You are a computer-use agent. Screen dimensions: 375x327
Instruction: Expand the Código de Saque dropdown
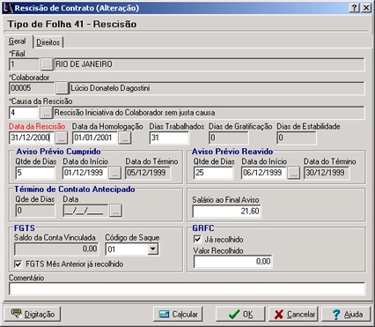(x=153, y=249)
